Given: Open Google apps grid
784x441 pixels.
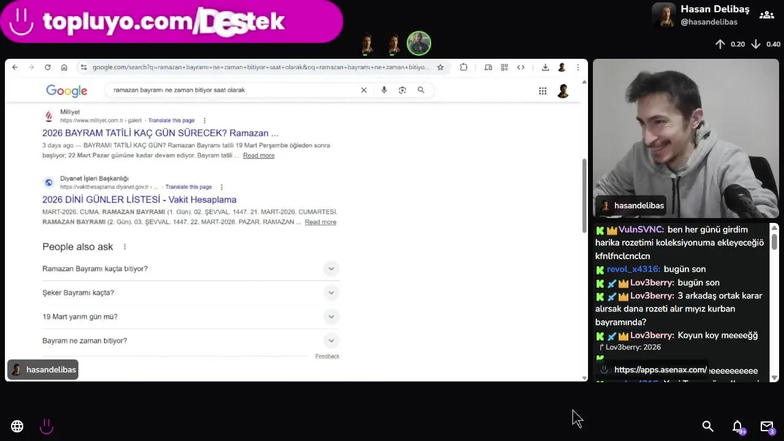Looking at the screenshot, I should [543, 91].
